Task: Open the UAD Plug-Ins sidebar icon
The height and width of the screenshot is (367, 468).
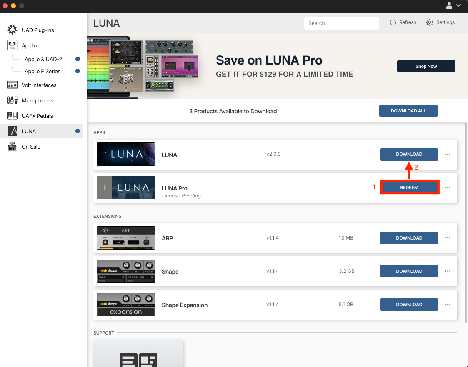Action: (12, 30)
